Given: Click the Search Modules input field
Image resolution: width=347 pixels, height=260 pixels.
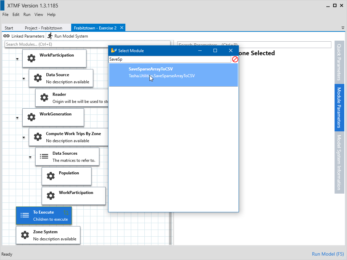Looking at the screenshot, I should pos(87,44).
